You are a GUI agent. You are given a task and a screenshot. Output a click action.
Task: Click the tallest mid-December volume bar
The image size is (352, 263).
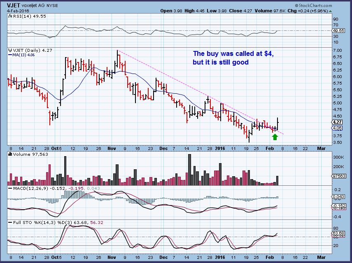point(189,170)
